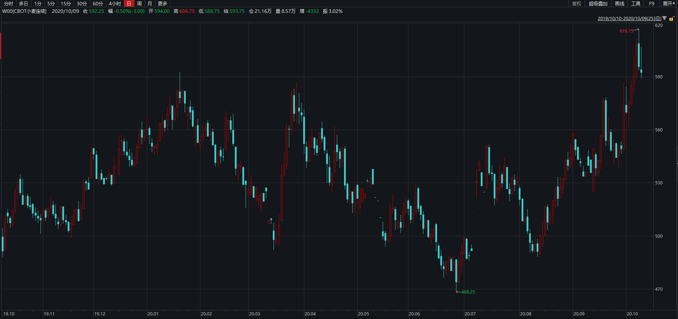Select the 30分 timeframe
678x319 pixels.
[x=82, y=4]
